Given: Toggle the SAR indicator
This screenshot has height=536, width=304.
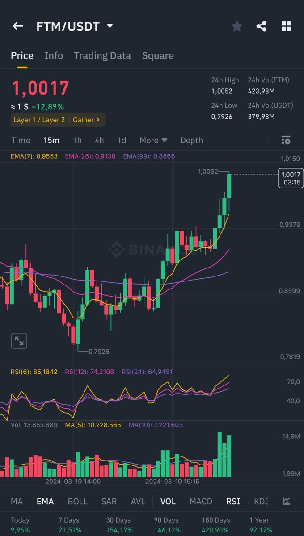Looking at the screenshot, I should click(x=109, y=501).
